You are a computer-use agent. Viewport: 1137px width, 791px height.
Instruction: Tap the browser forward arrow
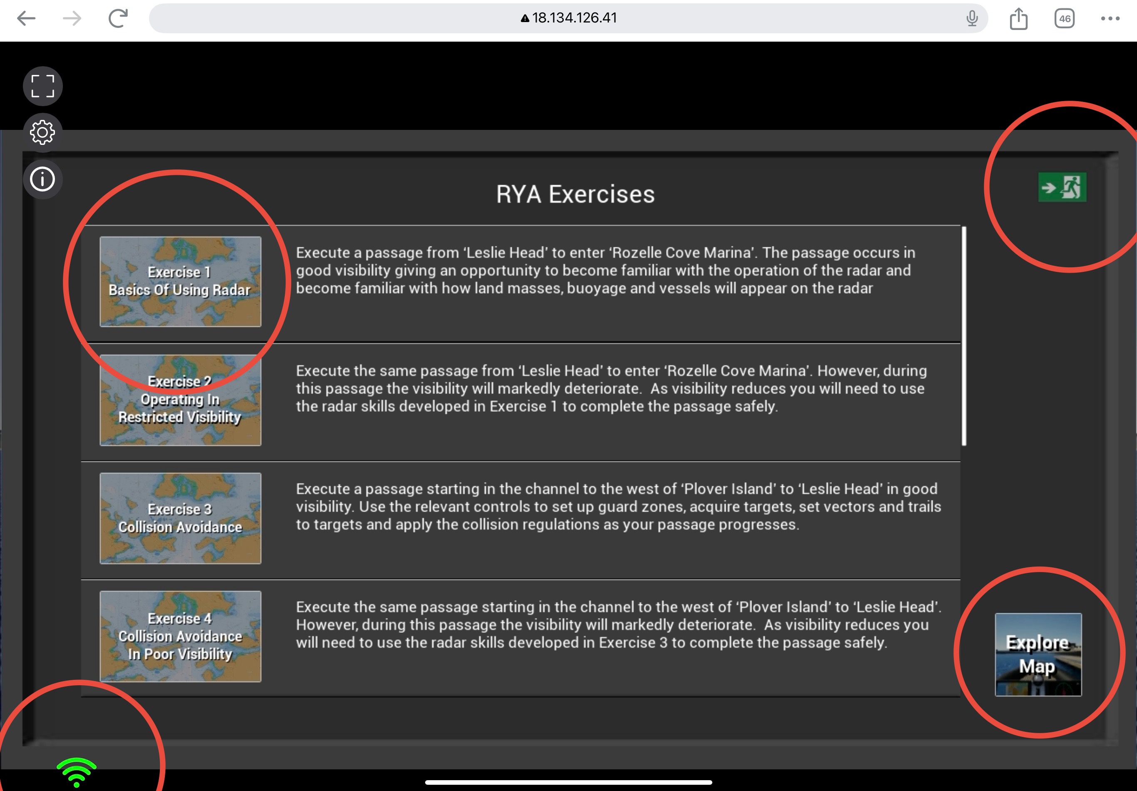point(72,19)
